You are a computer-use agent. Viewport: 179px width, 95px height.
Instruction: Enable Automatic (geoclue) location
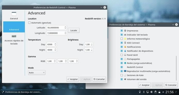click(x=29, y=23)
